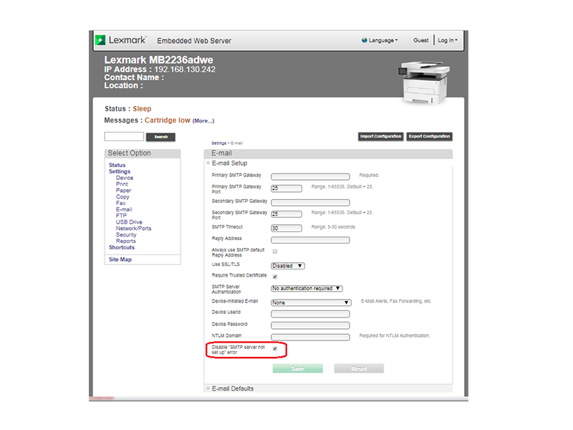Open SMTP Server Authentication dropdown

click(307, 289)
